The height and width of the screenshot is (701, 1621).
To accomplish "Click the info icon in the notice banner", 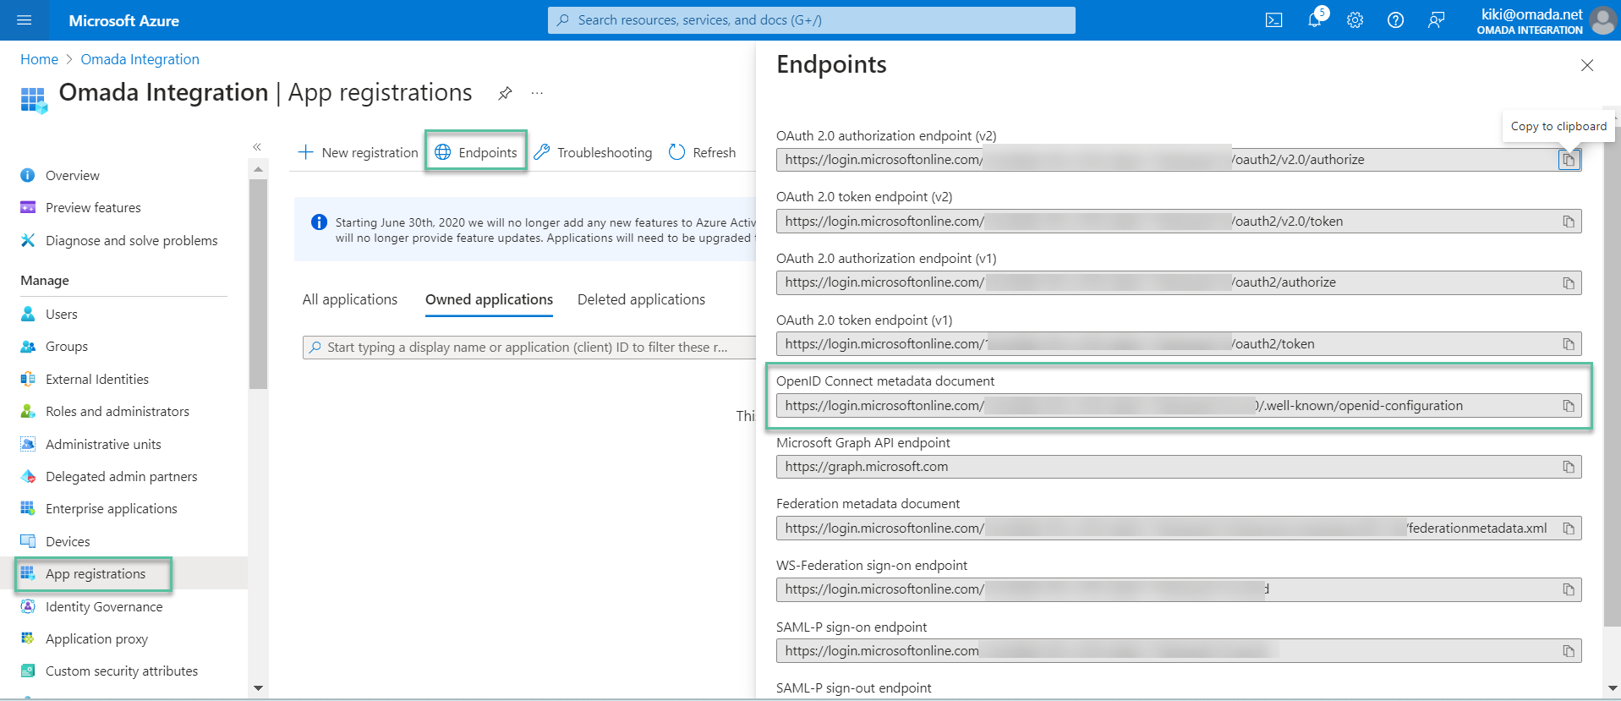I will (x=319, y=222).
